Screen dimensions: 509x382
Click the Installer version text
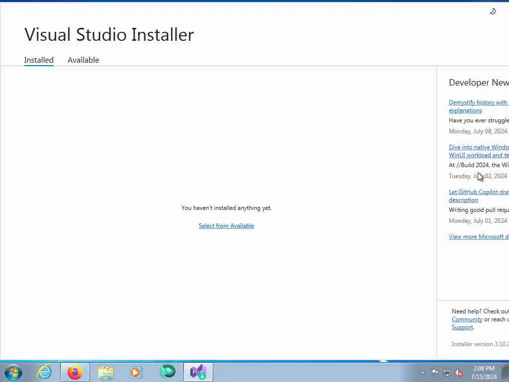coord(480,344)
